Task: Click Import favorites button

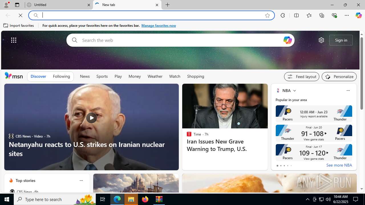Action: (x=19, y=26)
